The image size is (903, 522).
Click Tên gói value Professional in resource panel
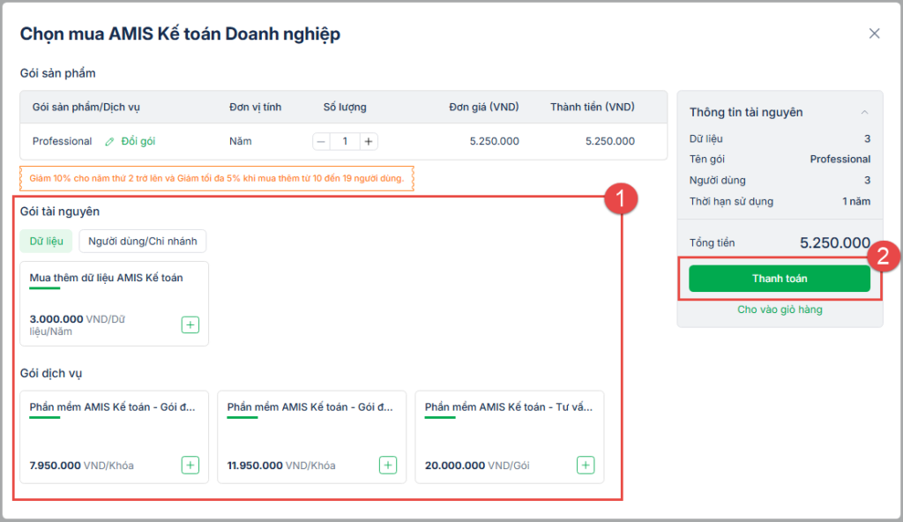pos(840,159)
